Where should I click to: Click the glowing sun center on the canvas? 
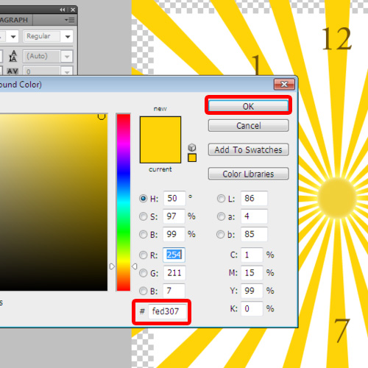(337, 198)
